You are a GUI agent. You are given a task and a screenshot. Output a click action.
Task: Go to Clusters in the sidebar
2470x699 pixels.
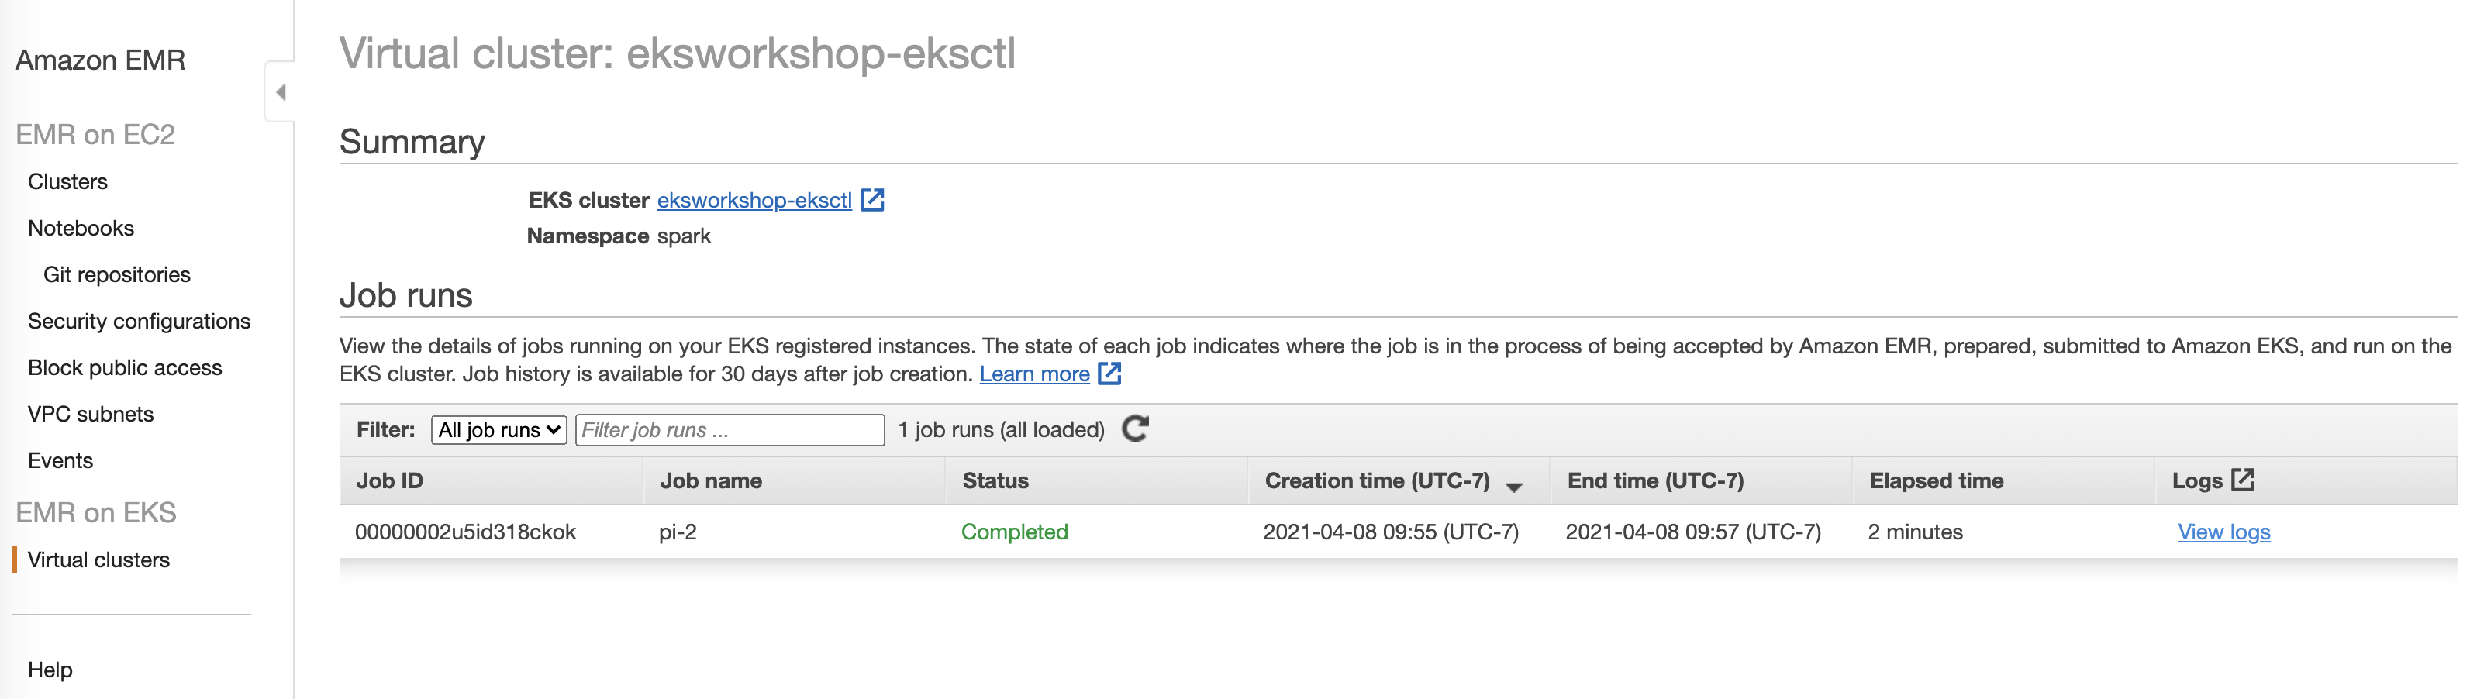point(67,181)
